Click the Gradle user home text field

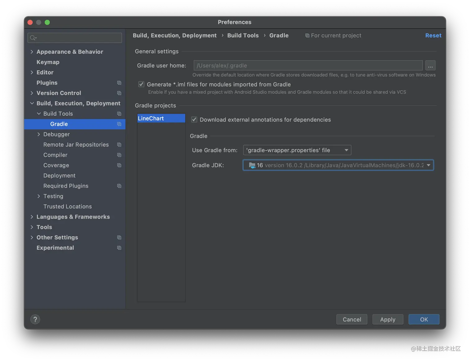(x=308, y=66)
